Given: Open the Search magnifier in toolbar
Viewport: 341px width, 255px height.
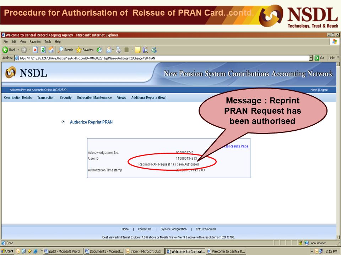Looking at the screenshot, I should 60,50.
